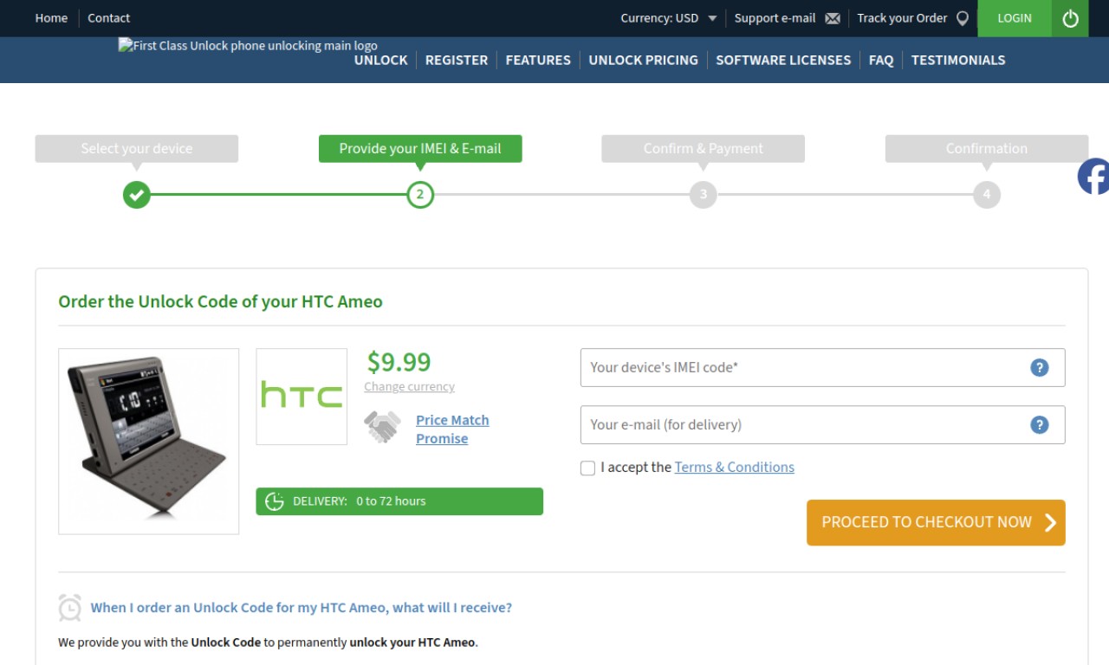Open the Terms & Conditions link

(734, 468)
